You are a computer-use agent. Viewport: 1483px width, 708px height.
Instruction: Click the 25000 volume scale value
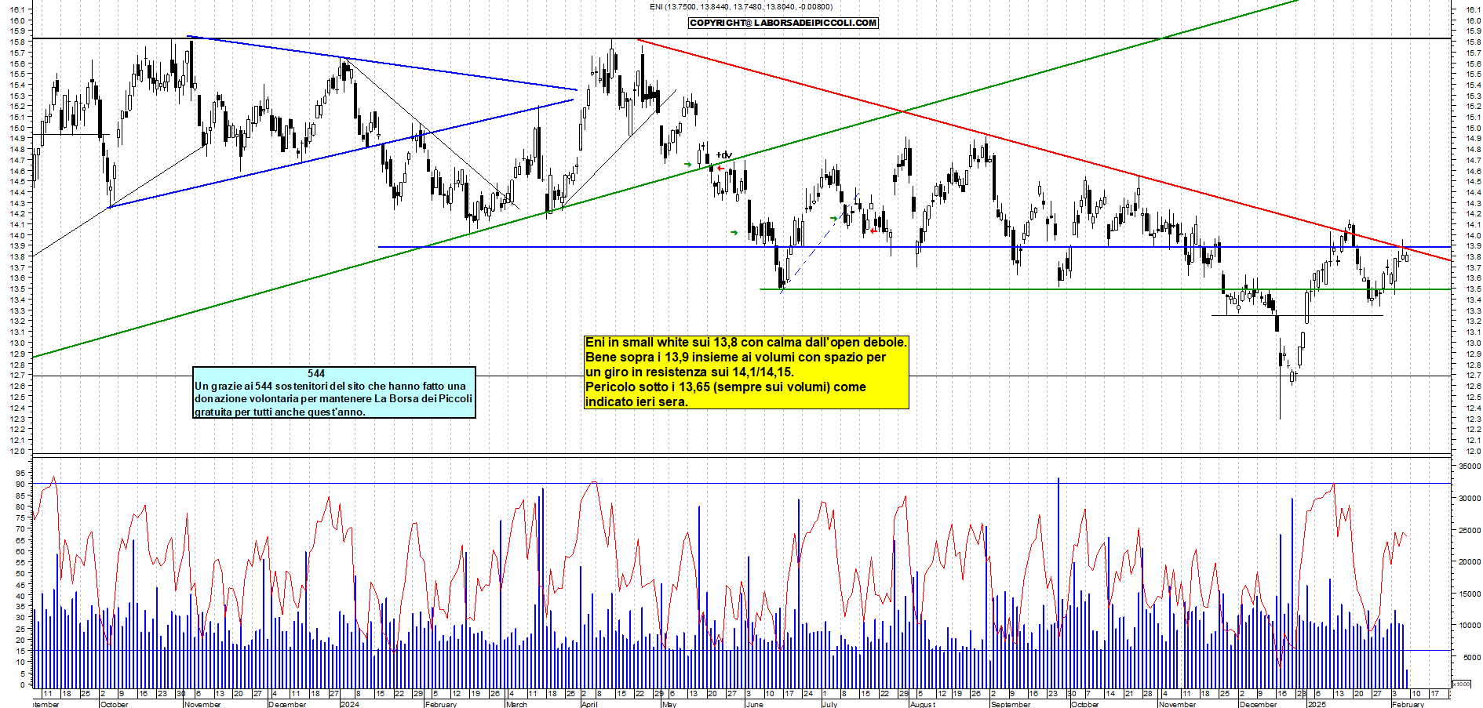1470,530
